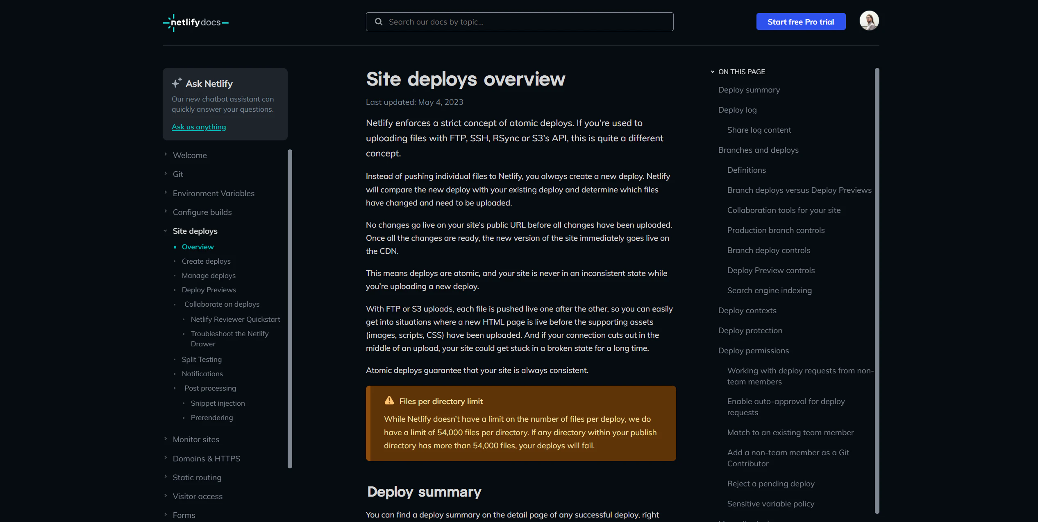Open the Manage deploys page

pyautogui.click(x=209, y=276)
